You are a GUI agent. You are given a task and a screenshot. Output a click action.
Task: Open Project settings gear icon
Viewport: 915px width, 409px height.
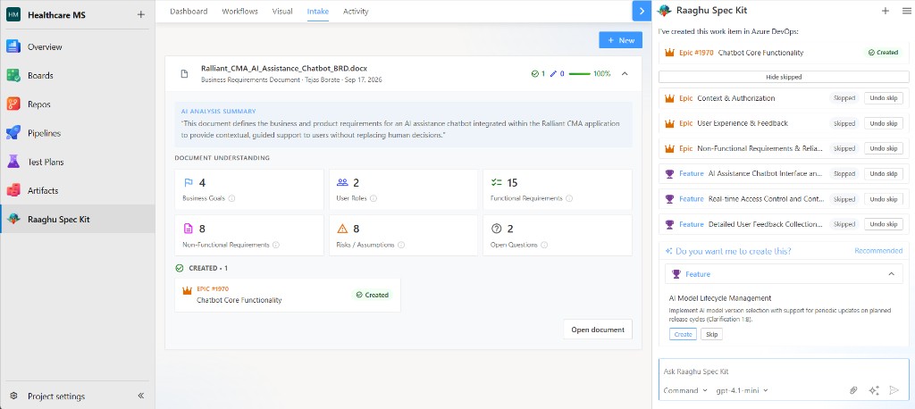13,396
